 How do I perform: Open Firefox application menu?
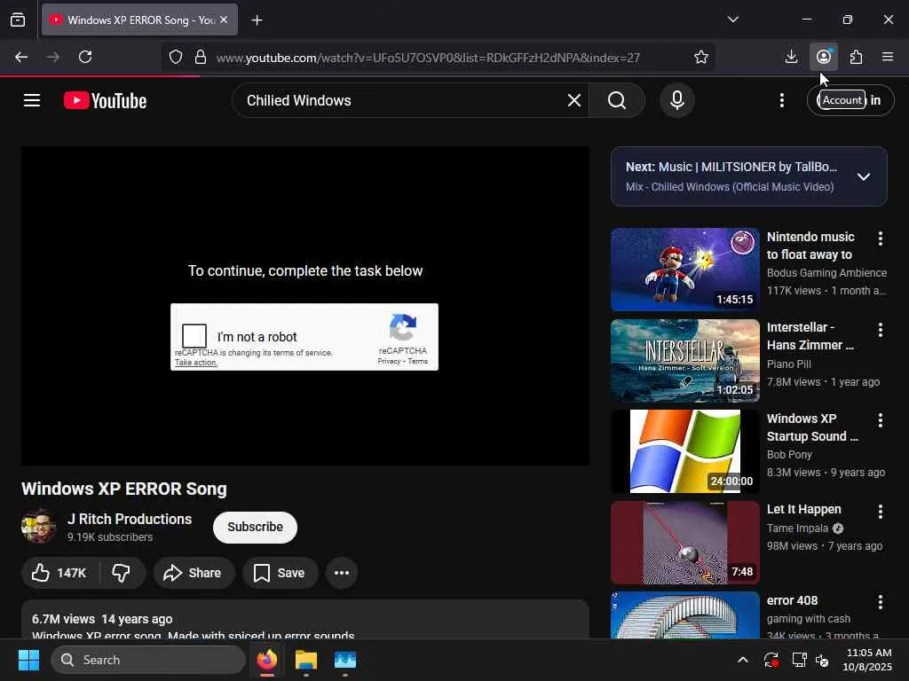click(888, 57)
